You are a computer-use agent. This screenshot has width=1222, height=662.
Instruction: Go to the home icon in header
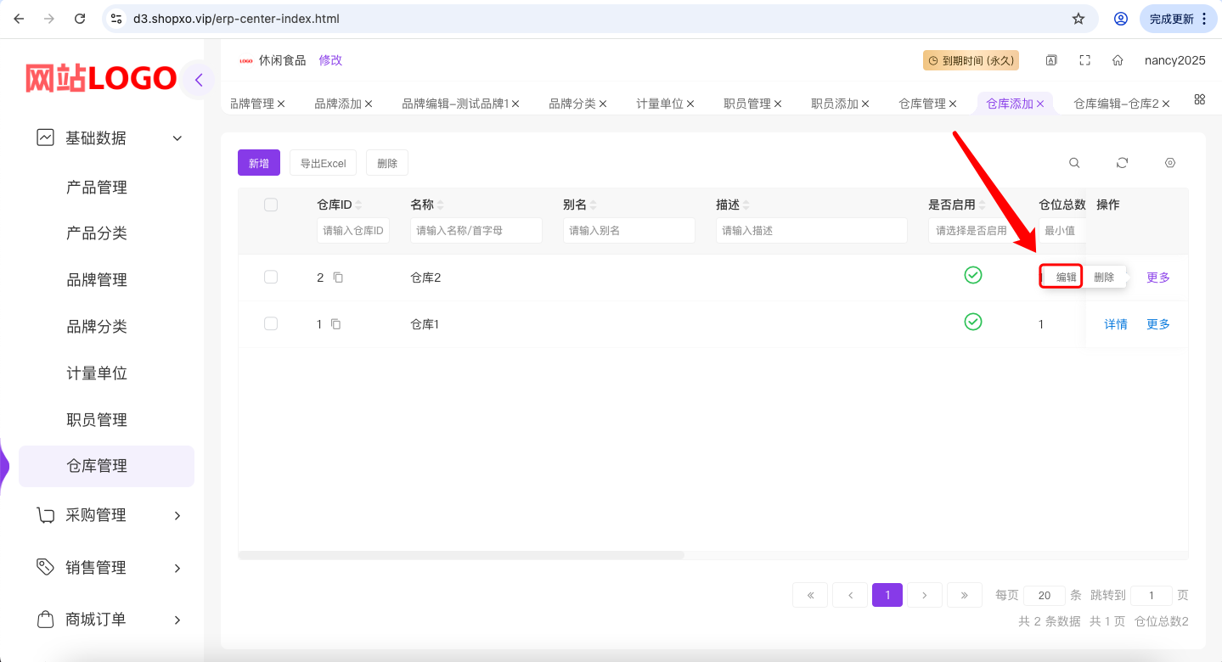(1118, 60)
